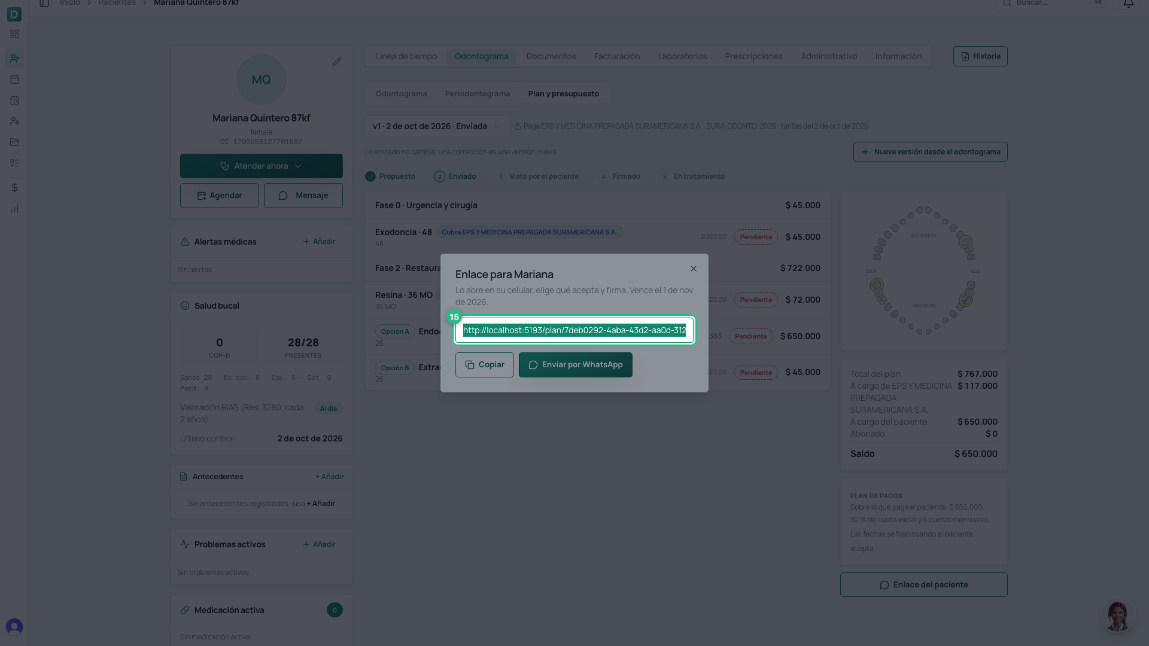1149x646 pixels.
Task: Switch to the Línea de tiempo tab
Action: (x=406, y=56)
